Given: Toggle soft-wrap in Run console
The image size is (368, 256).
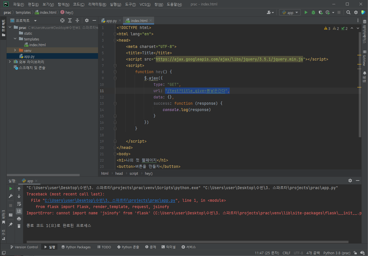Looking at the screenshot, I should click(x=19, y=204).
